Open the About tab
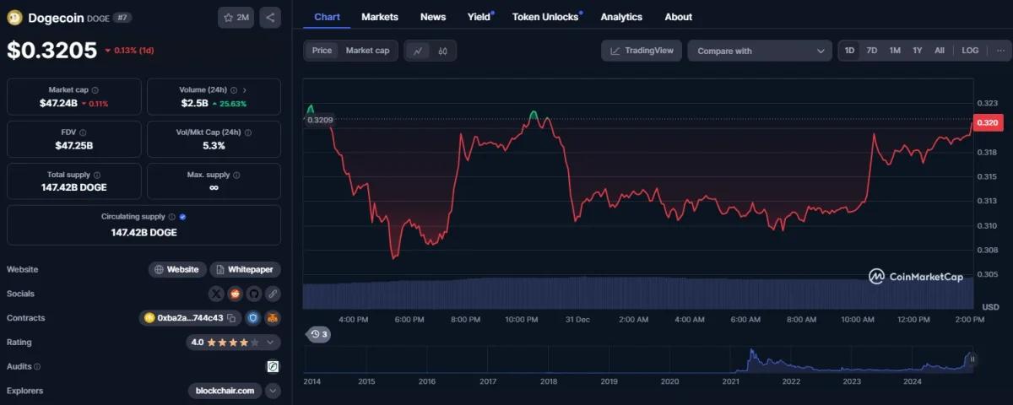The image size is (1013, 405). point(678,17)
